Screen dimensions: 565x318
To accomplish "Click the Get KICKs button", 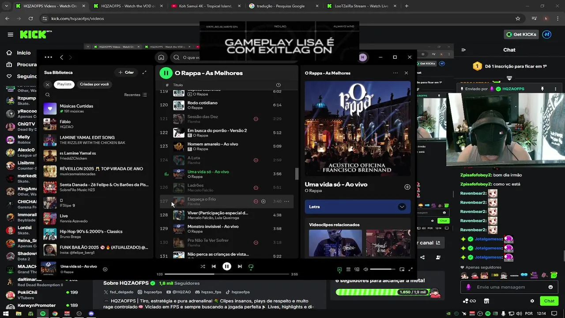I will pyautogui.click(x=521, y=34).
